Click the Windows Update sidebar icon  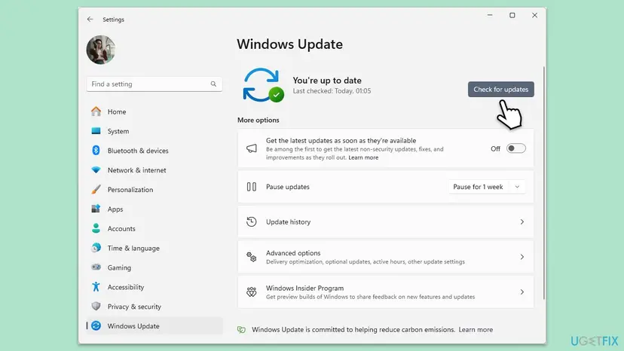coord(96,325)
